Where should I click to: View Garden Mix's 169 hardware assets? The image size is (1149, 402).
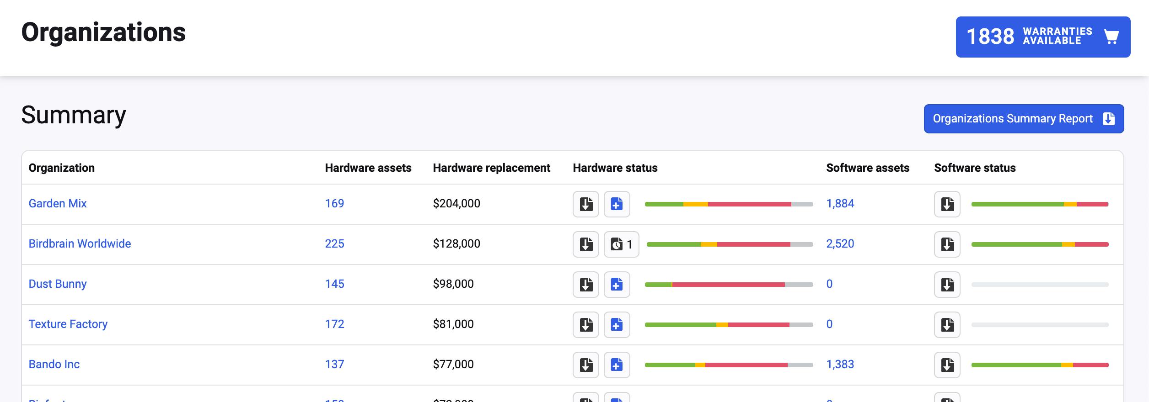point(334,204)
